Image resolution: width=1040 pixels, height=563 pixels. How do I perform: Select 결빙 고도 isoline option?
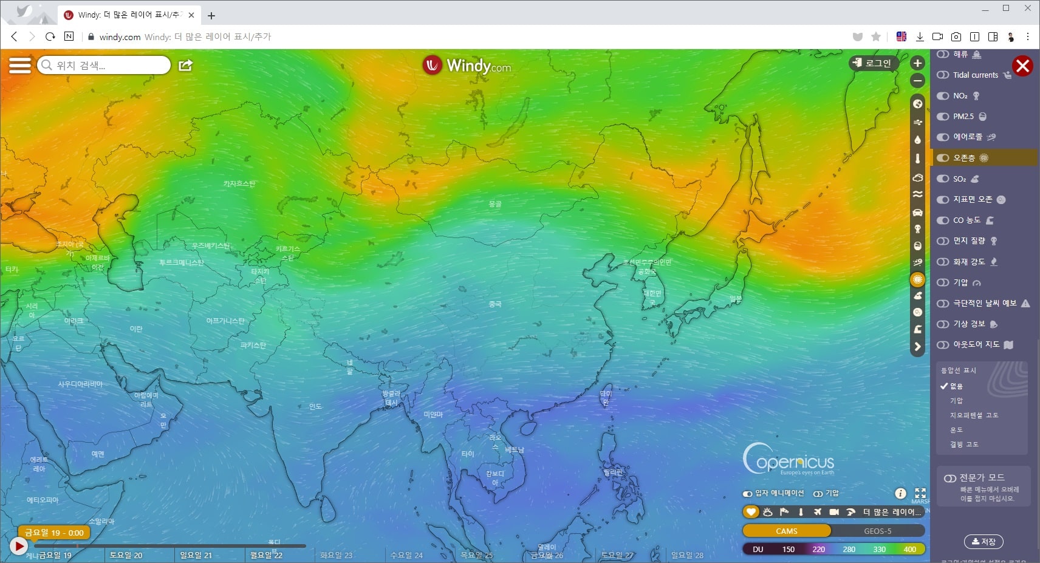[964, 445]
